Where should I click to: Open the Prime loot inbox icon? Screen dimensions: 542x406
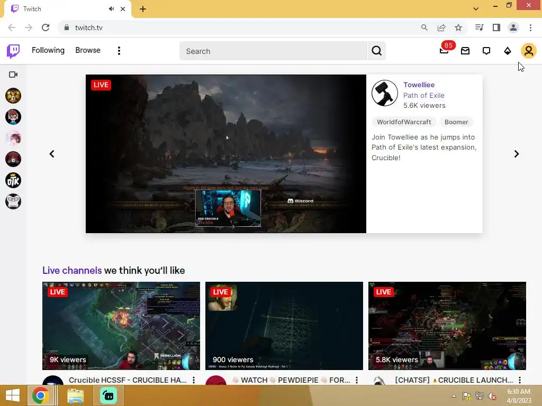[x=465, y=51]
